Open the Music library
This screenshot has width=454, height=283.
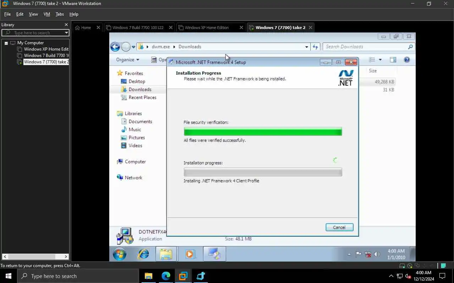[135, 129]
